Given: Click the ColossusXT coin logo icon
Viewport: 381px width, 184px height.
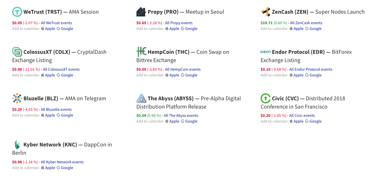Looking at the screenshot, I should pos(17,52).
